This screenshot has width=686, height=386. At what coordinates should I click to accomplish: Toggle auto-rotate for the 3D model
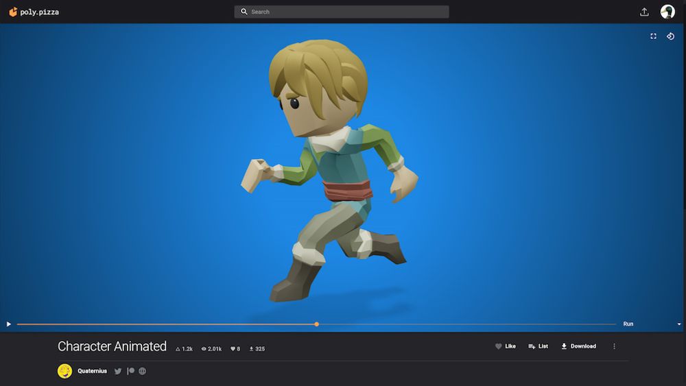(670, 36)
